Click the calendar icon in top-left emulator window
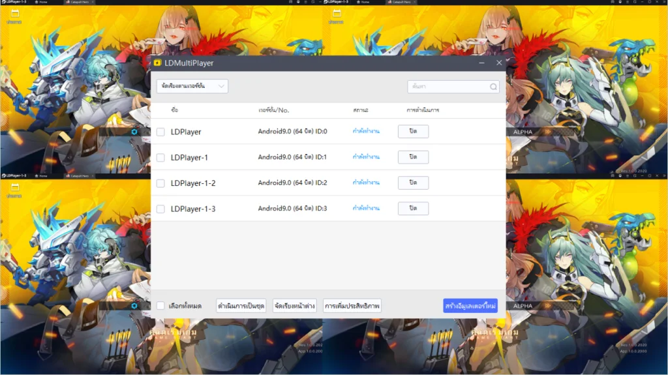The image size is (668, 375). (x=15, y=14)
